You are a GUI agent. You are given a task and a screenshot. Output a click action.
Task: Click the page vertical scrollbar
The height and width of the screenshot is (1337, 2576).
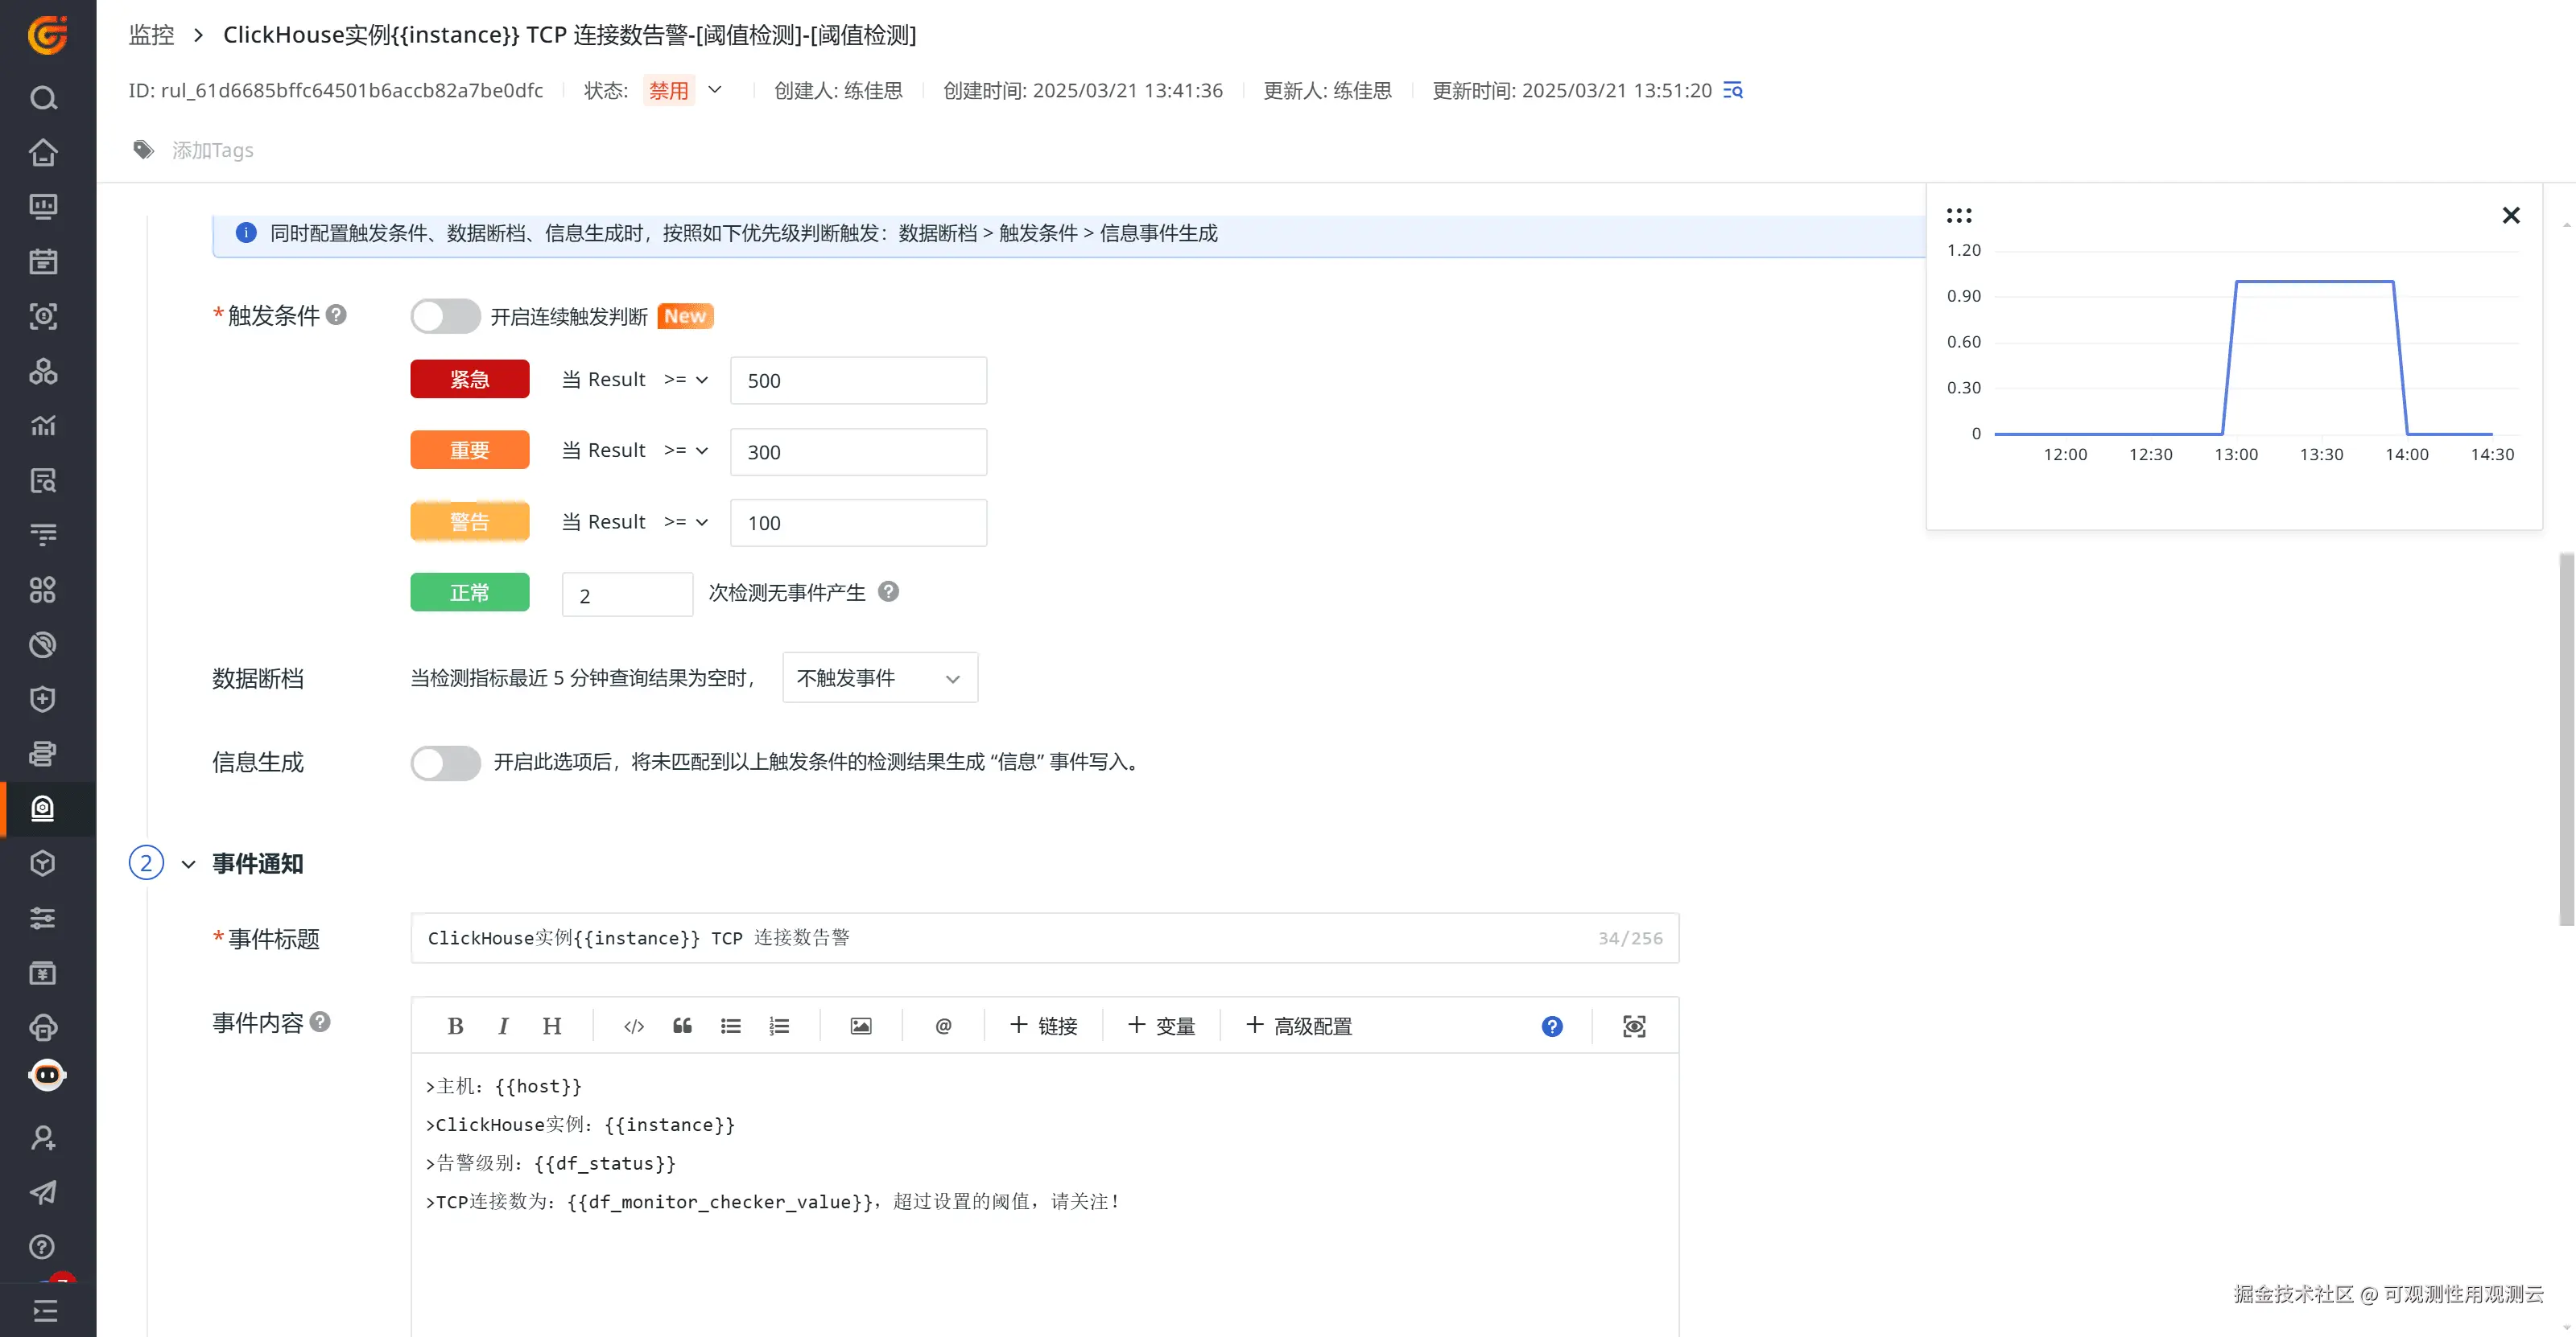click(2566, 739)
